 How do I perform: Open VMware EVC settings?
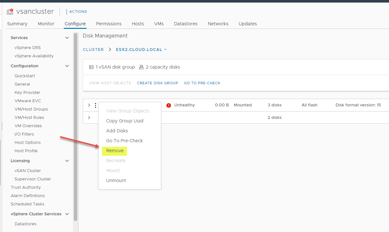point(28,101)
